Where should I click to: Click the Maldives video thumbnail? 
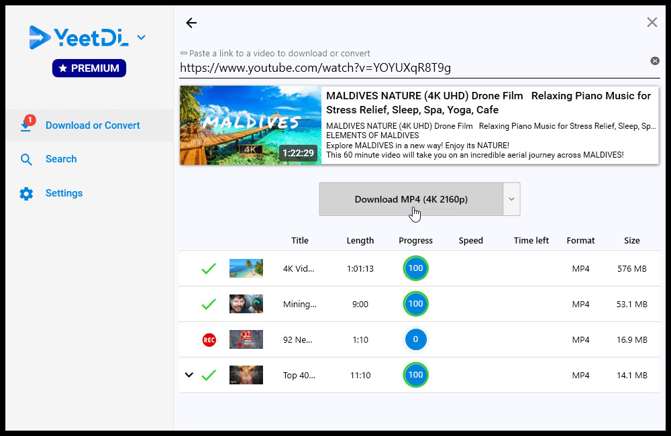[x=250, y=125]
